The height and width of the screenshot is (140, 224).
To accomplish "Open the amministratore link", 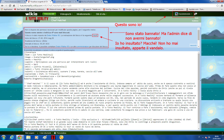I will tap(83, 47).
